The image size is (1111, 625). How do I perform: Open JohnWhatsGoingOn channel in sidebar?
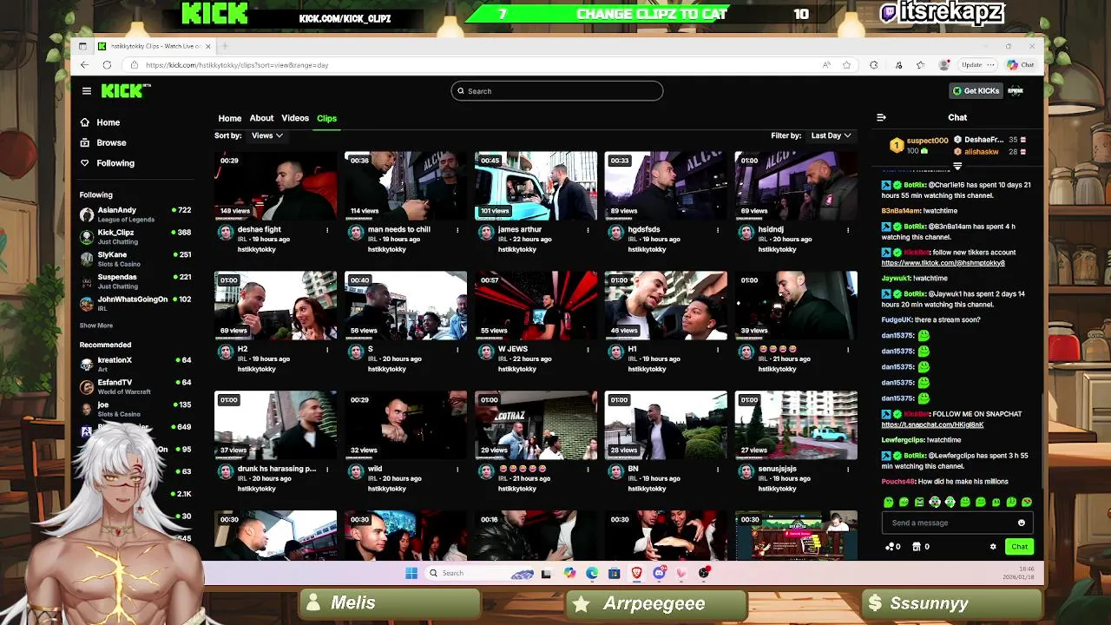(135, 303)
